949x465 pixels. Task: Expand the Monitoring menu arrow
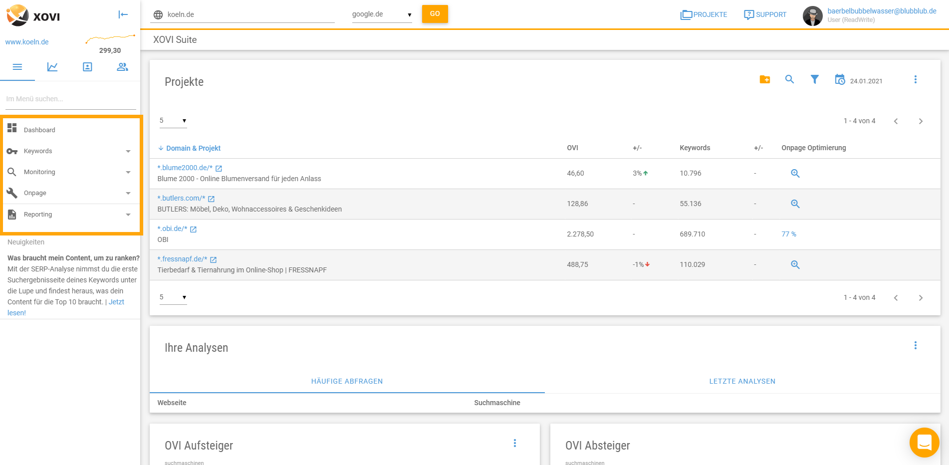[128, 172]
